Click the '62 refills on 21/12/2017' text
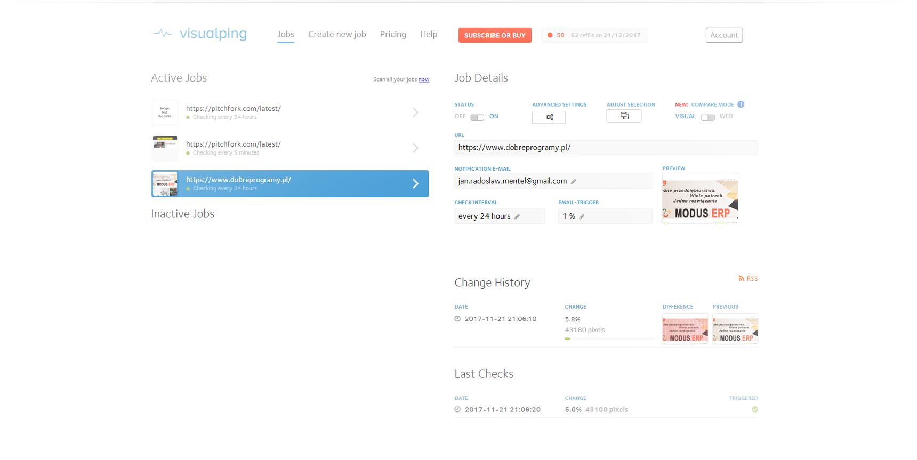Image resolution: width=917 pixels, height=460 pixels. (606, 35)
